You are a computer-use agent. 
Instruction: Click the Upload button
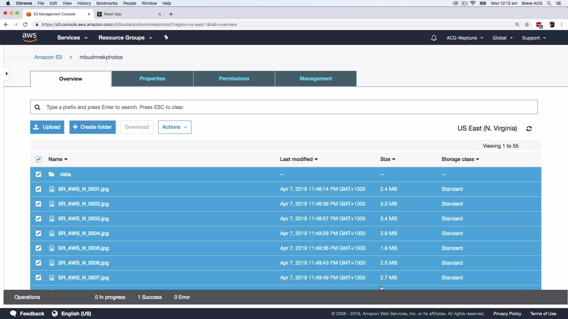click(47, 127)
